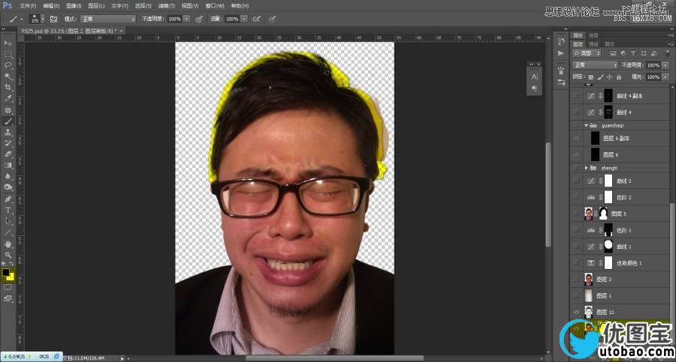This screenshot has width=676, height=362.
Task: Click the options bar opacity value field
Action: click(x=174, y=19)
